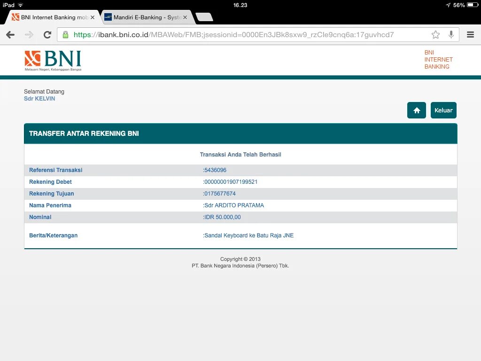Viewport: 481px width, 361px height.
Task: Tap the battery indicator in status bar
Action: [x=473, y=5]
